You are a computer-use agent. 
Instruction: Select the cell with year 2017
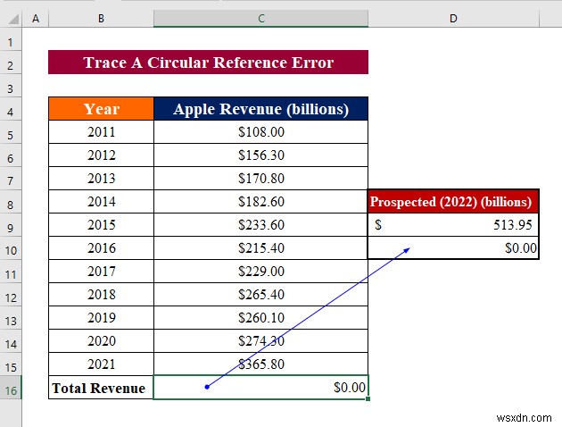(x=101, y=272)
